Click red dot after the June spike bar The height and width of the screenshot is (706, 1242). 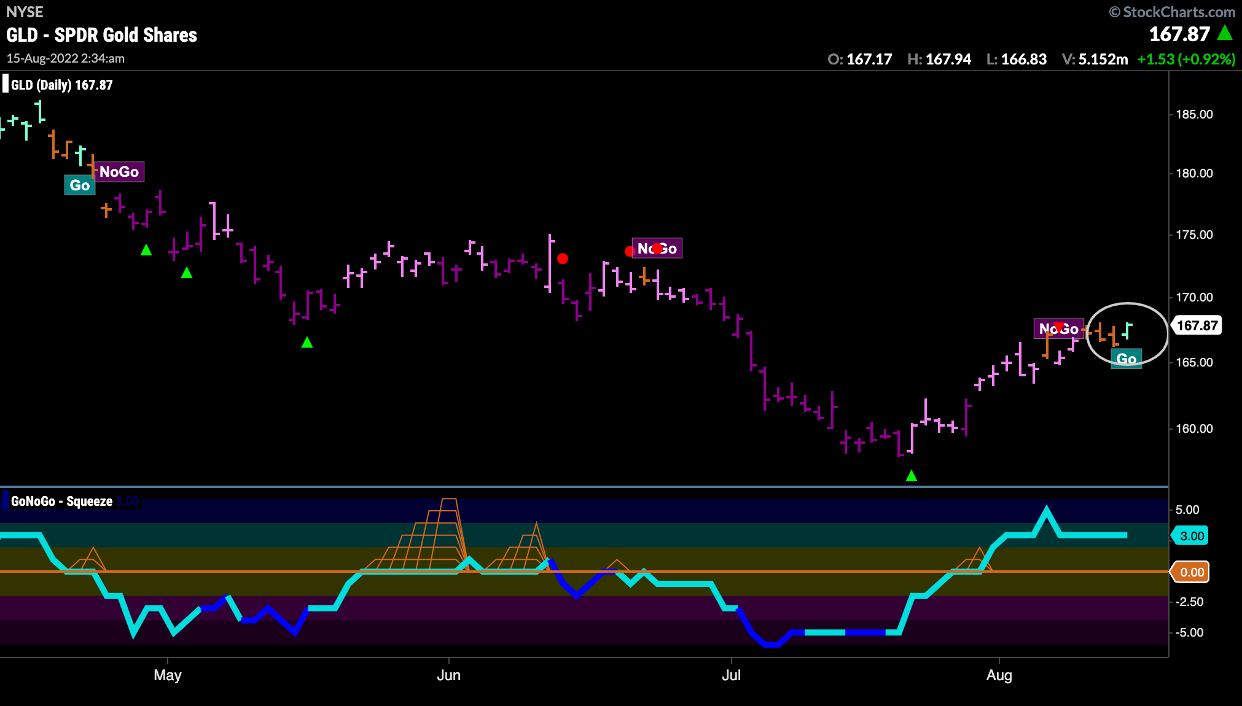click(x=563, y=258)
